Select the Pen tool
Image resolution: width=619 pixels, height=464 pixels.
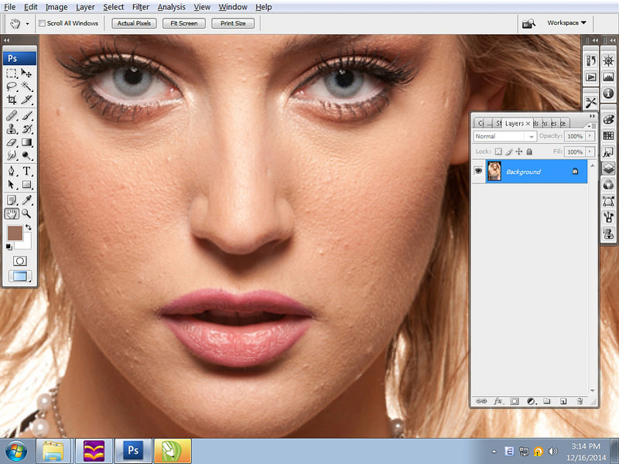tap(12, 171)
